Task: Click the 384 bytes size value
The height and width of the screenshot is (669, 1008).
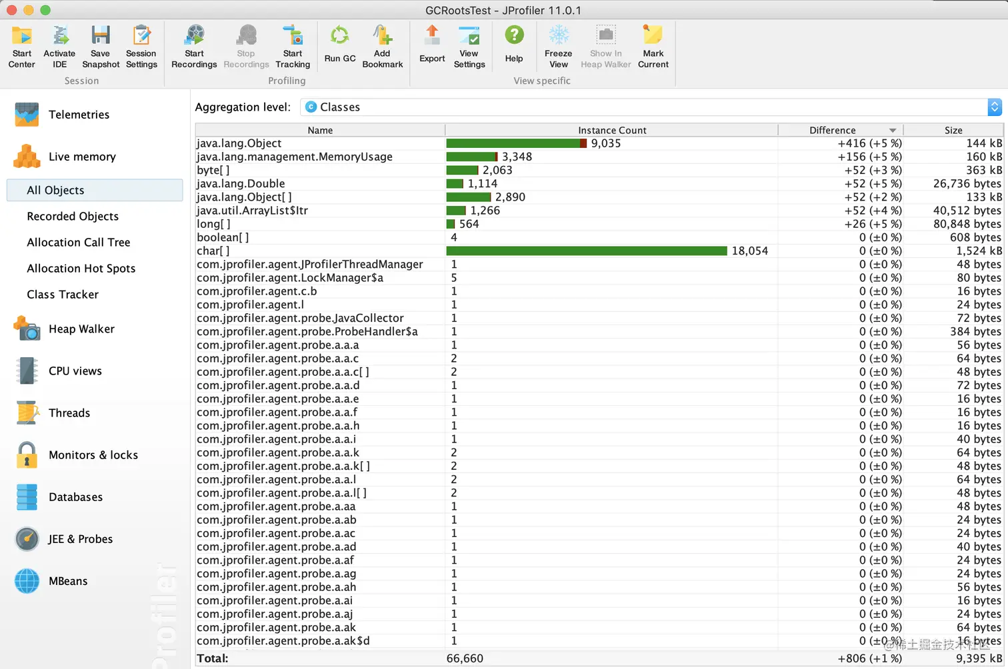Action: click(976, 332)
